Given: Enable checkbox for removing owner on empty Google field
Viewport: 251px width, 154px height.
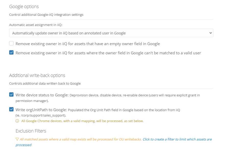Looking at the screenshot, I should click(x=11, y=44).
